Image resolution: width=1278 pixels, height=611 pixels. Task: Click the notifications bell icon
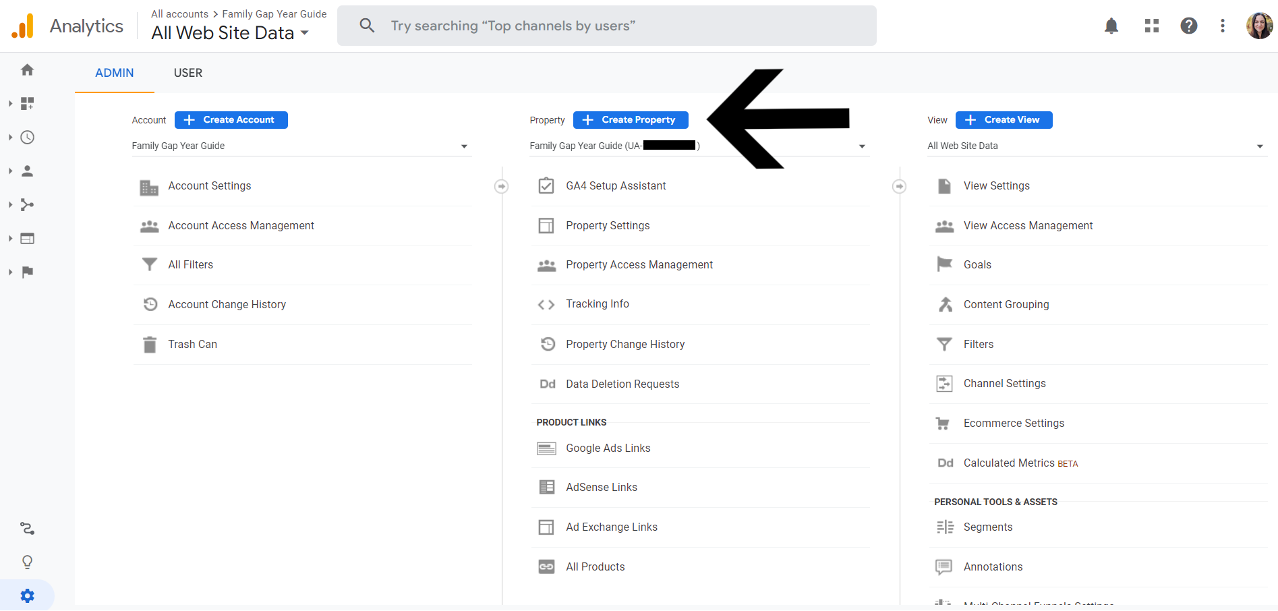(x=1111, y=25)
